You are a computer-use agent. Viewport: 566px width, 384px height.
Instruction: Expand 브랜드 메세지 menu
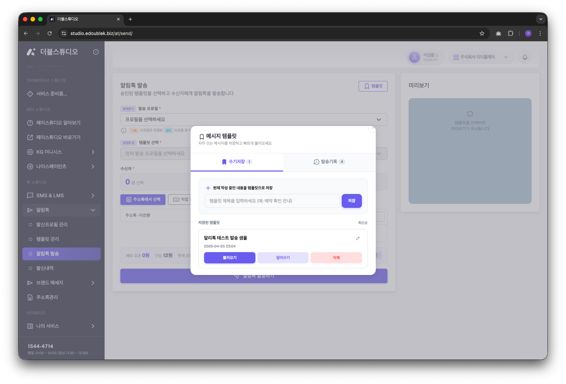click(62, 283)
